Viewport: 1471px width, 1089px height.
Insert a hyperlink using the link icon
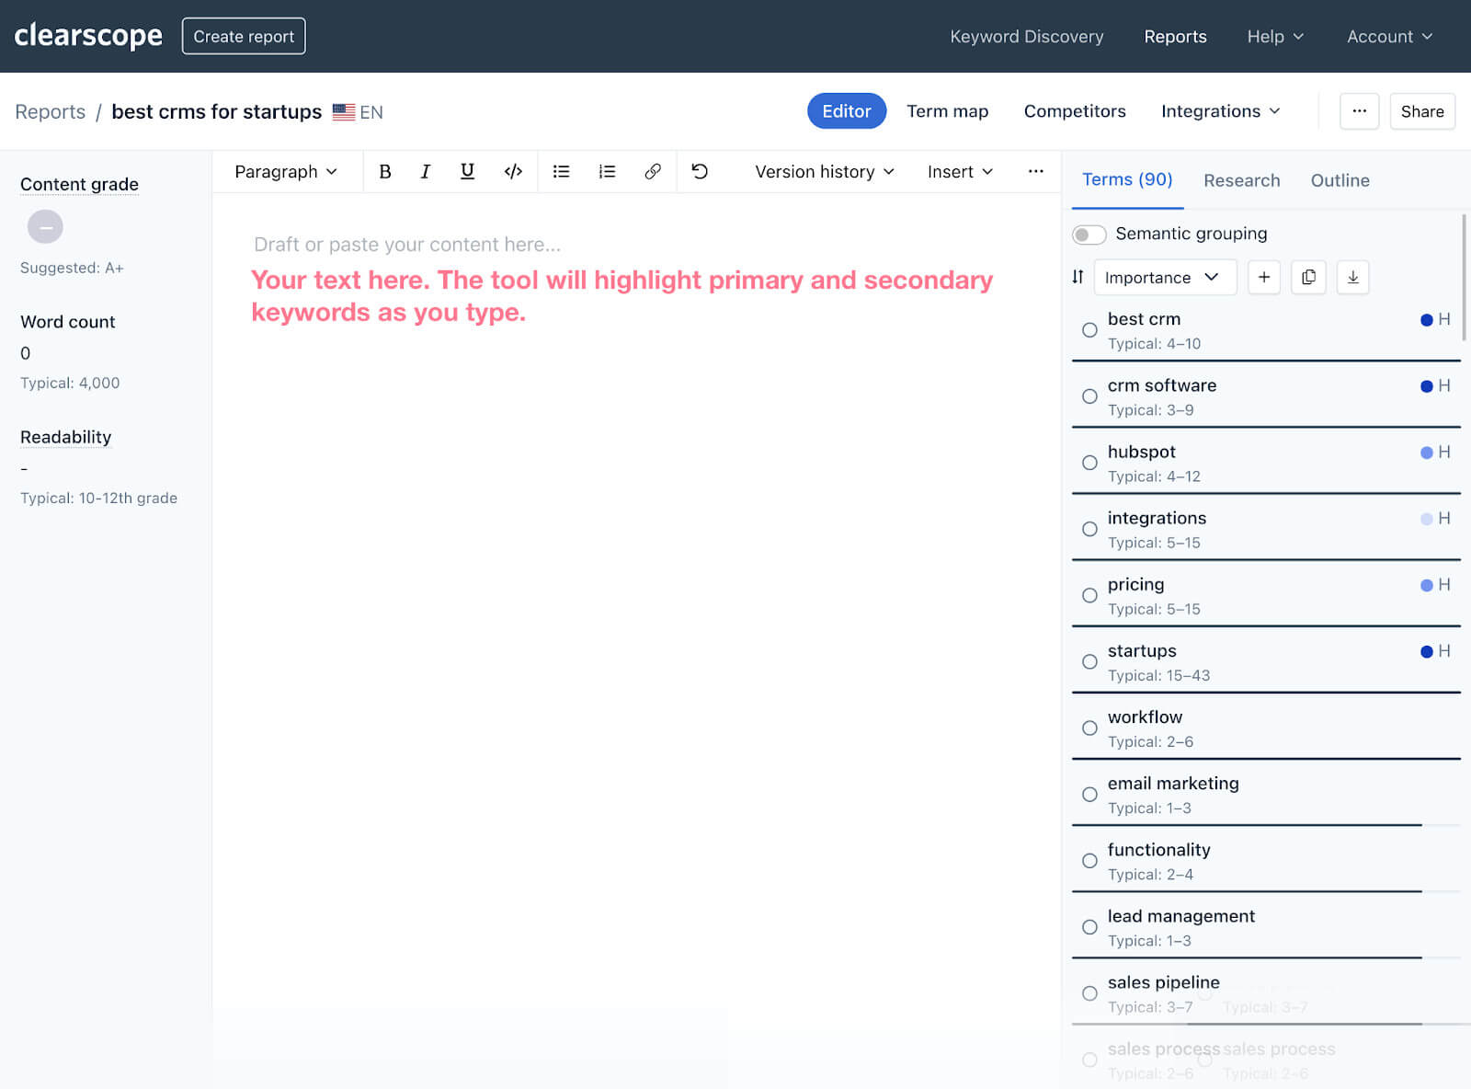[653, 171]
